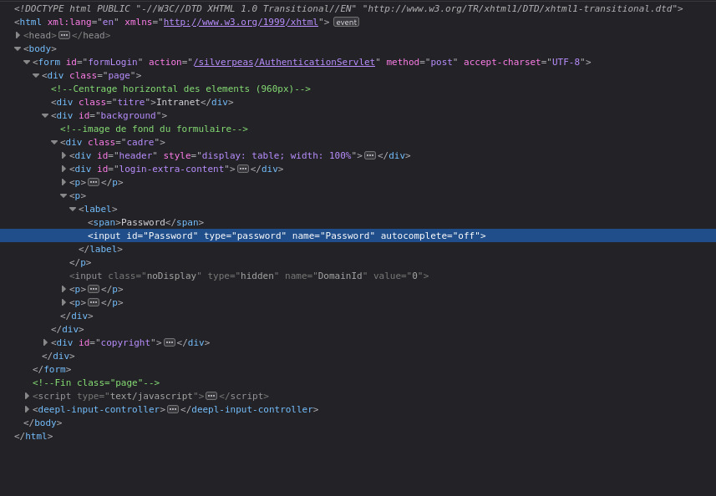Collapse the div class="page" node
Screen dimensions: 716x496
click(x=36, y=75)
